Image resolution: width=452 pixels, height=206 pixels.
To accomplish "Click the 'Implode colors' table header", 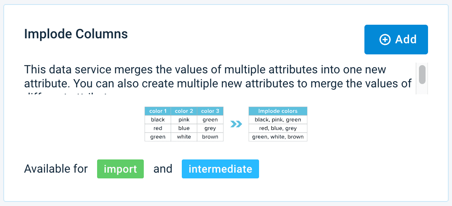I will click(278, 111).
